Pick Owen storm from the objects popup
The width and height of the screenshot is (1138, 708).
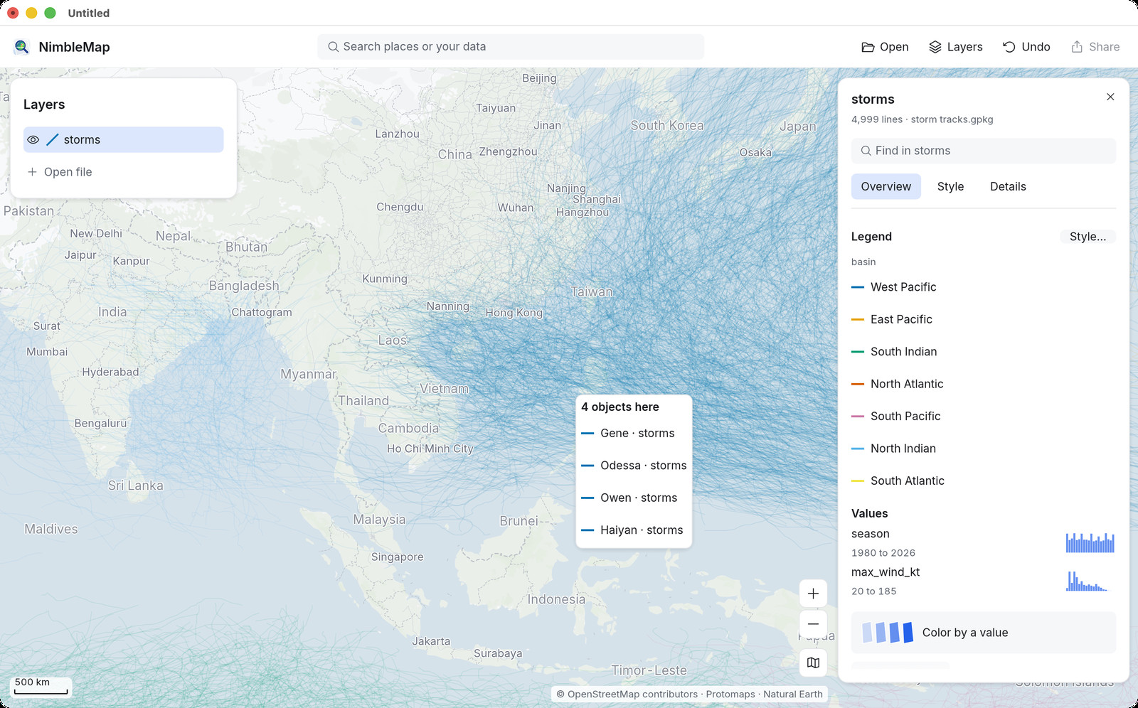634,498
